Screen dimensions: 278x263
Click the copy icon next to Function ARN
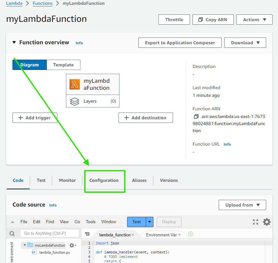[196, 116]
